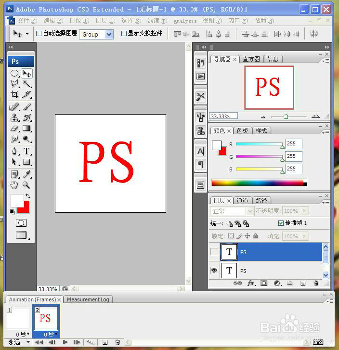Select the Pen tool
This screenshot has width=339, height=350.
coord(14,151)
